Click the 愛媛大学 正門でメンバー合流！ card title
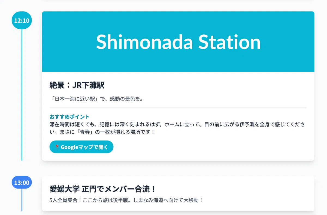Image resolution: width=327 pixels, height=215 pixels. coord(103,189)
